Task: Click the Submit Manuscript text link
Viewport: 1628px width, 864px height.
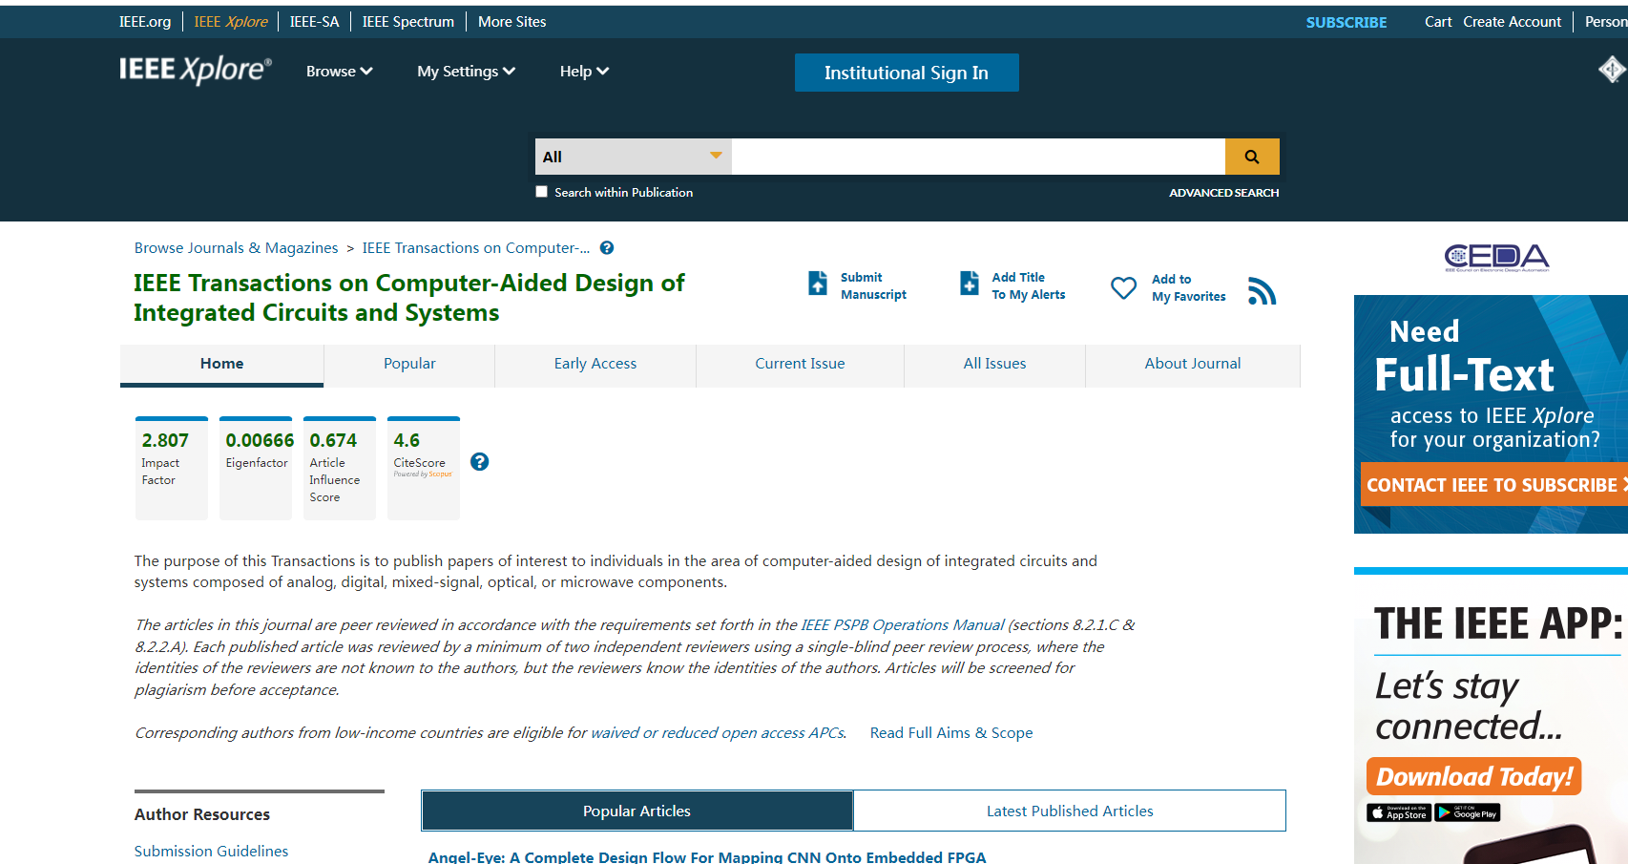Action: pos(873,286)
